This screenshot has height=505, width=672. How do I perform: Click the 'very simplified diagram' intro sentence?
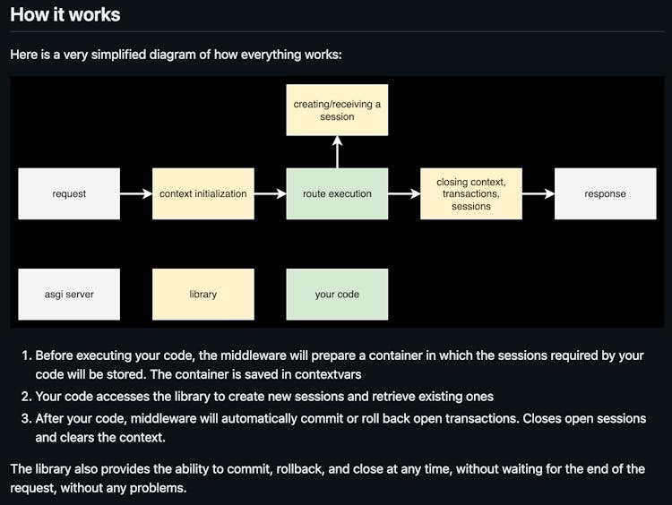pyautogui.click(x=176, y=55)
